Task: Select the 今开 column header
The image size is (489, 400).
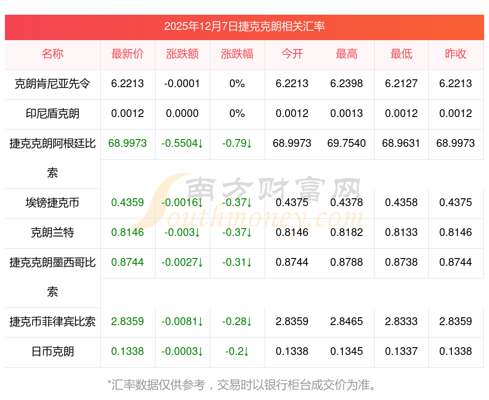Action: [x=292, y=54]
